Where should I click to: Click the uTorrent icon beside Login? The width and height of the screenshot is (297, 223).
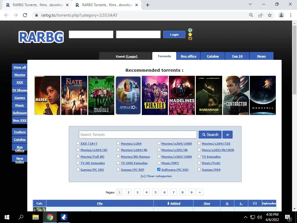point(190,30)
